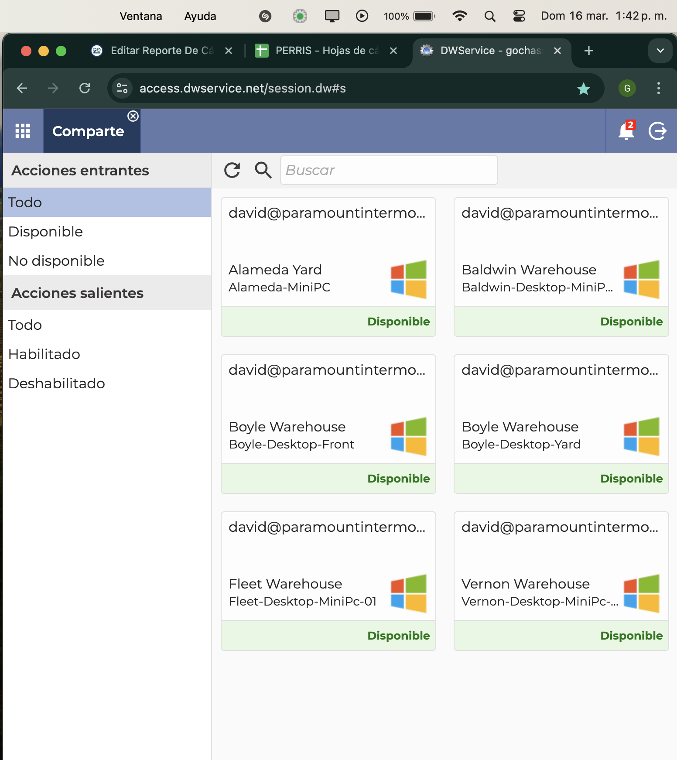The width and height of the screenshot is (677, 760).
Task: Toggle the bookmark star
Action: [x=583, y=89]
